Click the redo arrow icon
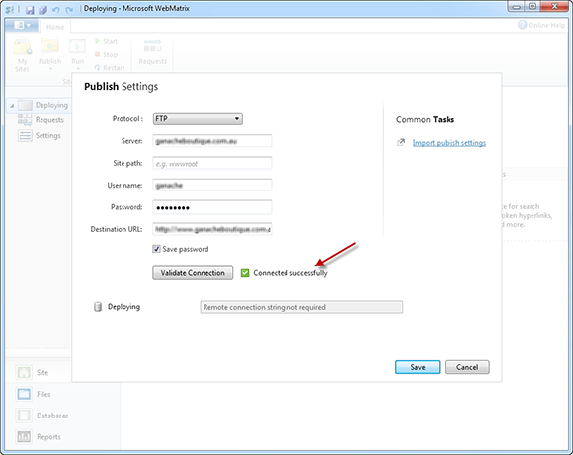 69,10
